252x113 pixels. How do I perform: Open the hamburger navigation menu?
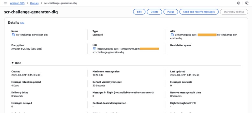tap(5, 3)
